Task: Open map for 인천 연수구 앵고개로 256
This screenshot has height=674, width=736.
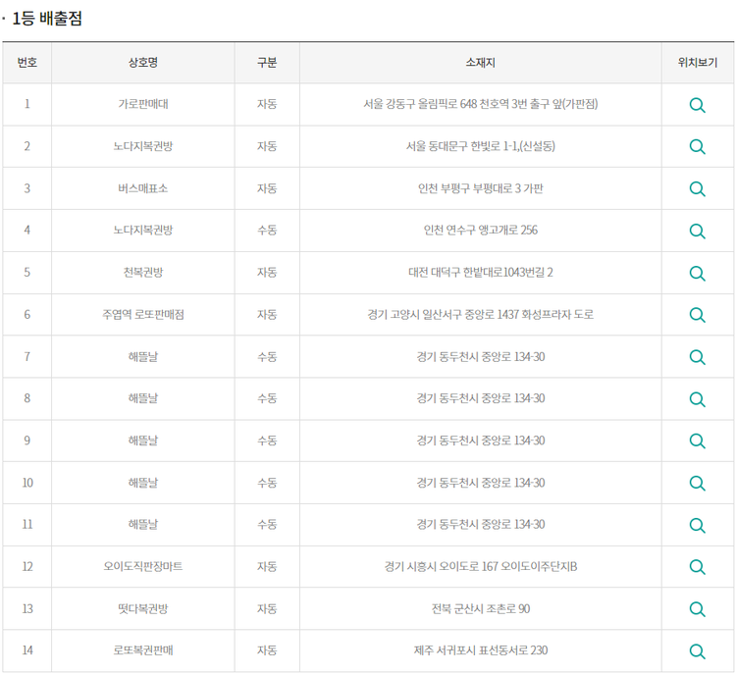Action: [697, 231]
